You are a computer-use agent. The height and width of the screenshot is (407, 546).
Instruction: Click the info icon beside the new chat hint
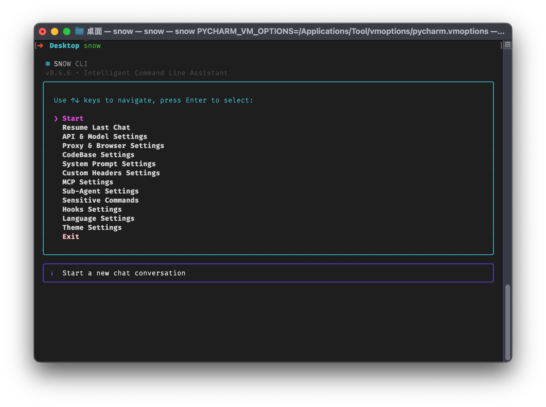(x=52, y=273)
